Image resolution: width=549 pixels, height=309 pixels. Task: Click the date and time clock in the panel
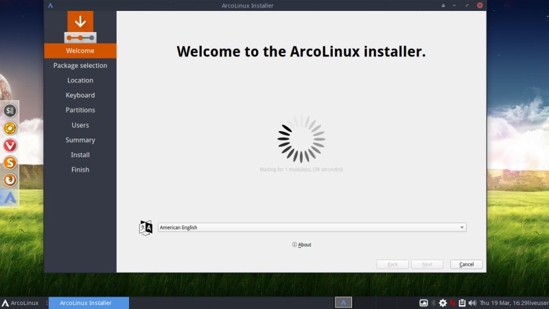pos(504,303)
